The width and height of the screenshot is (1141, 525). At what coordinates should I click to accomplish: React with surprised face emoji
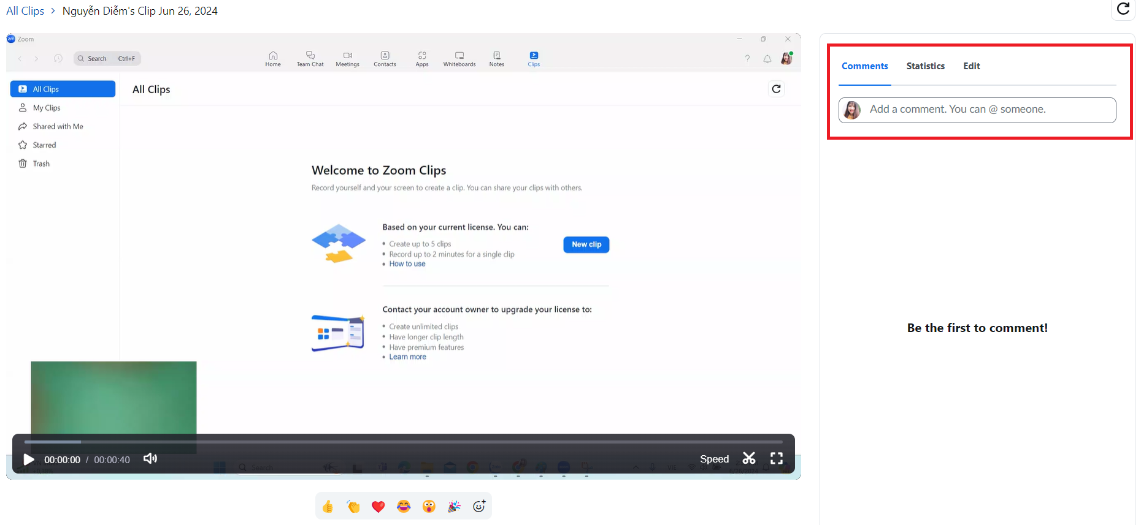429,507
